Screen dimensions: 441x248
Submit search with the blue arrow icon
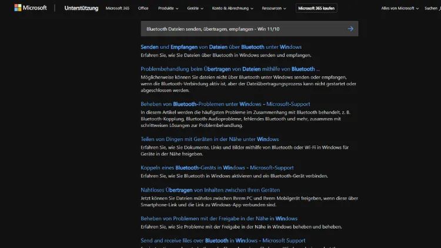[x=350, y=29]
